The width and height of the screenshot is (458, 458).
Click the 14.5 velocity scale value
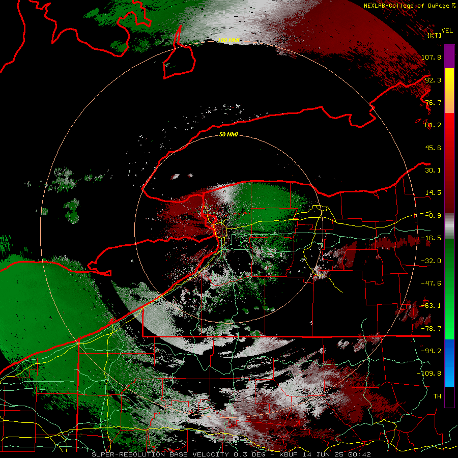[433, 193]
